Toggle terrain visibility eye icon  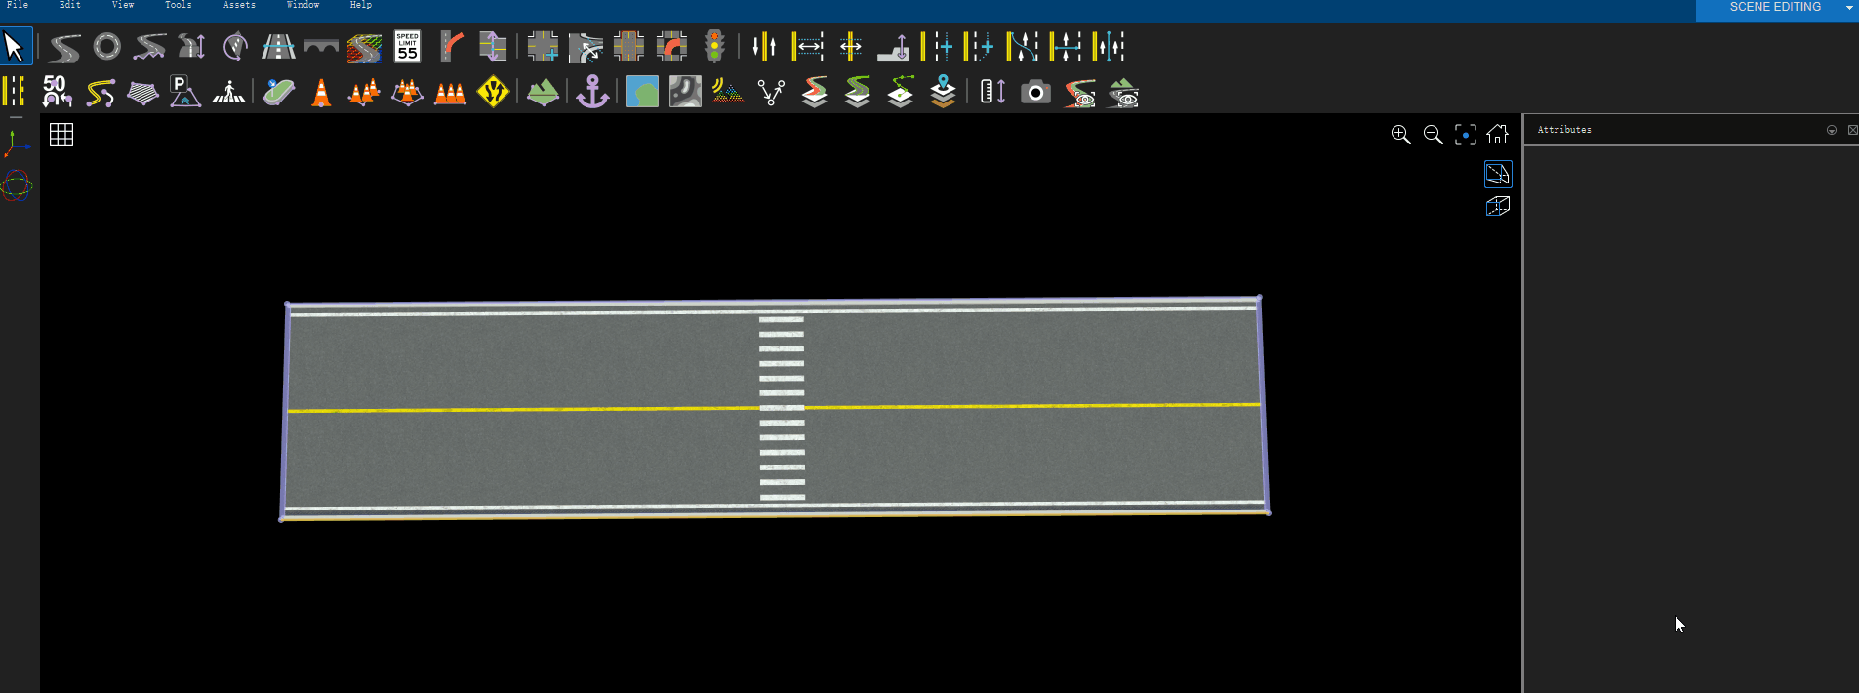tap(1123, 93)
